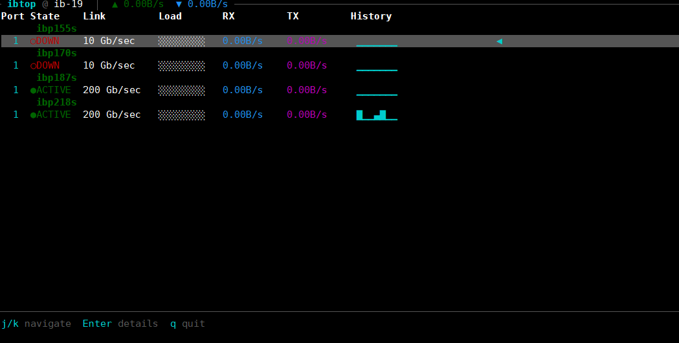Click the RX 0.00B/s value for ibp170s

pyautogui.click(x=243, y=66)
